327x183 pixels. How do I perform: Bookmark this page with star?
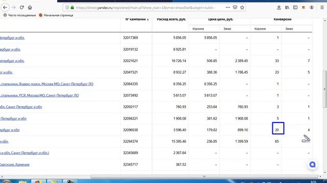click(x=242, y=8)
